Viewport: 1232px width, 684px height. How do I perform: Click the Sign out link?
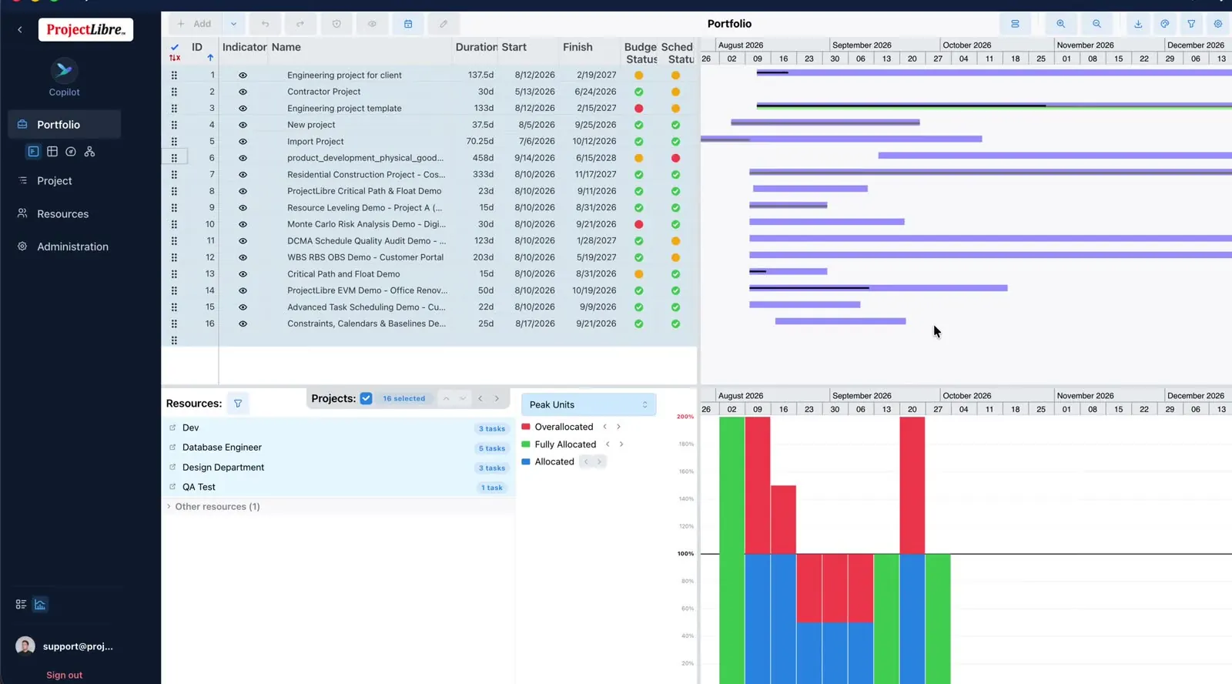[64, 676]
